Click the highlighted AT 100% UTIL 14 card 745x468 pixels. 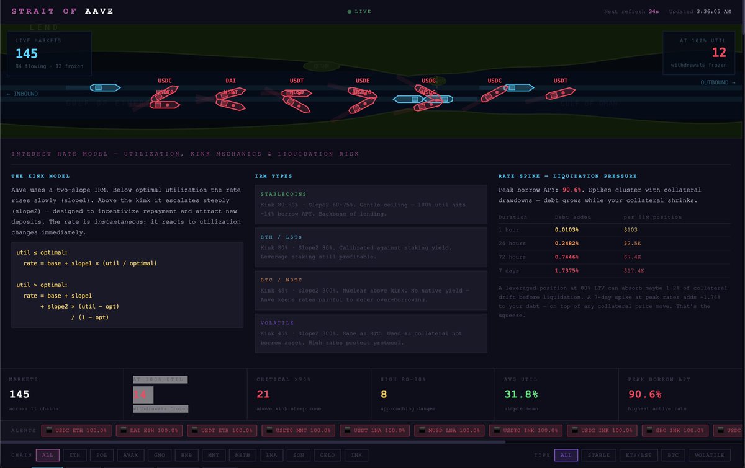[x=186, y=394]
